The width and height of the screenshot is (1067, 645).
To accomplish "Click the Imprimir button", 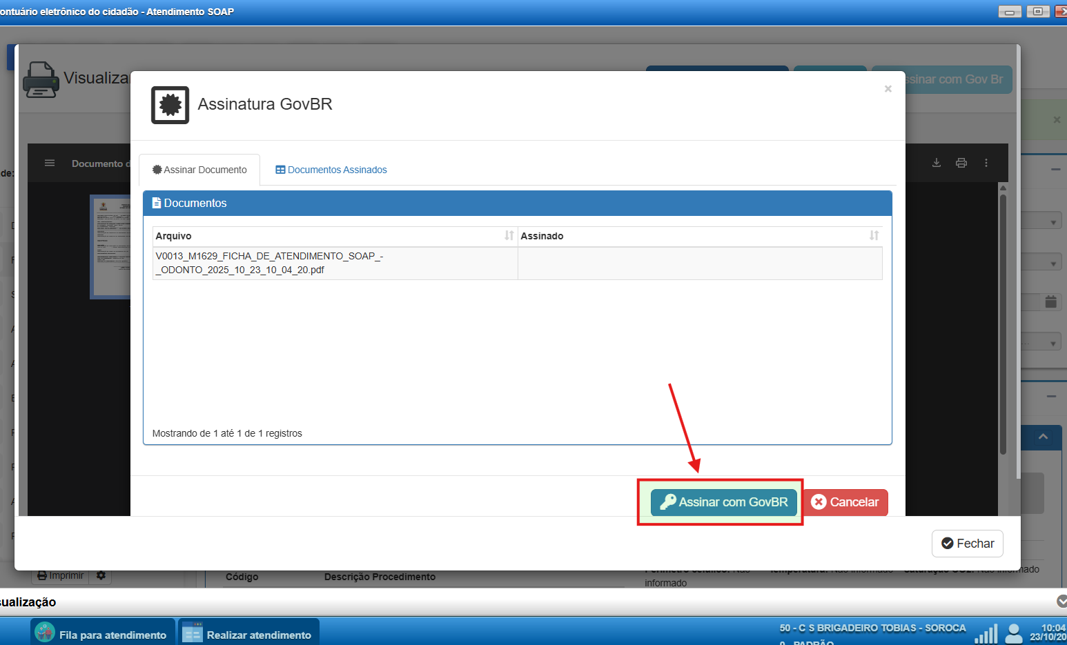I will (x=61, y=575).
